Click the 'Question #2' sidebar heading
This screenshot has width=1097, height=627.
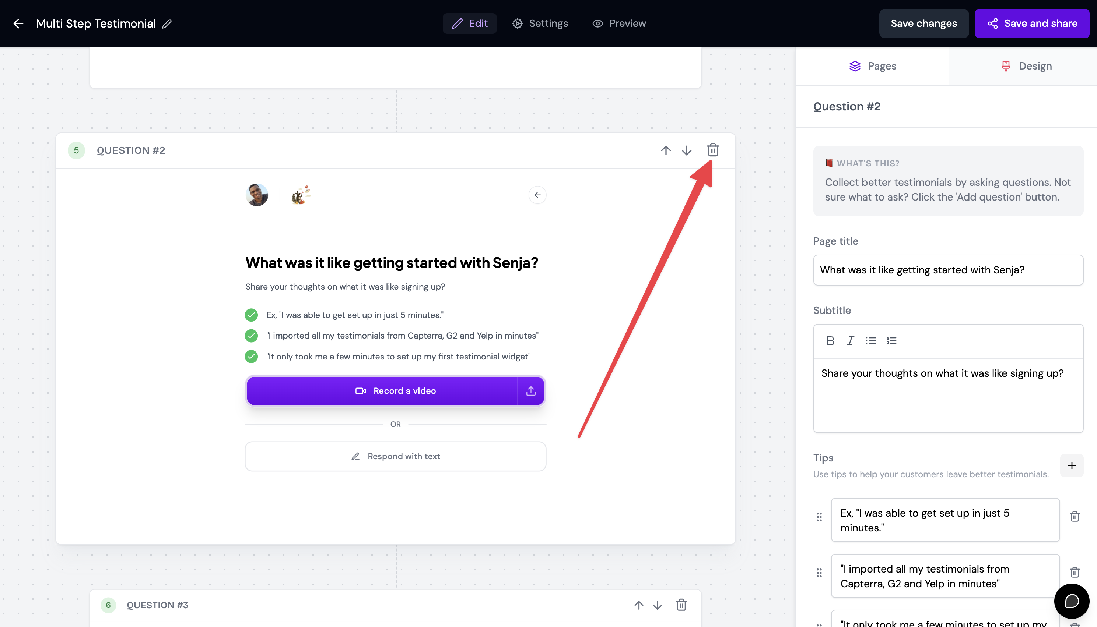click(x=847, y=106)
